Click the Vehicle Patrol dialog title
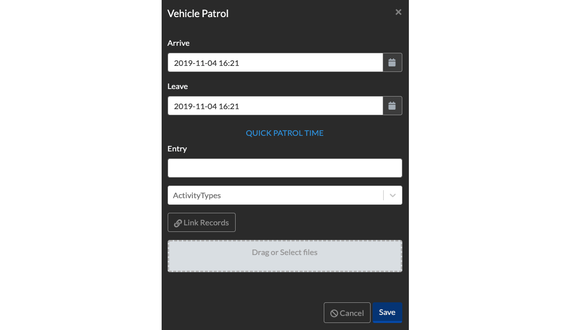The width and height of the screenshot is (571, 330). (197, 14)
